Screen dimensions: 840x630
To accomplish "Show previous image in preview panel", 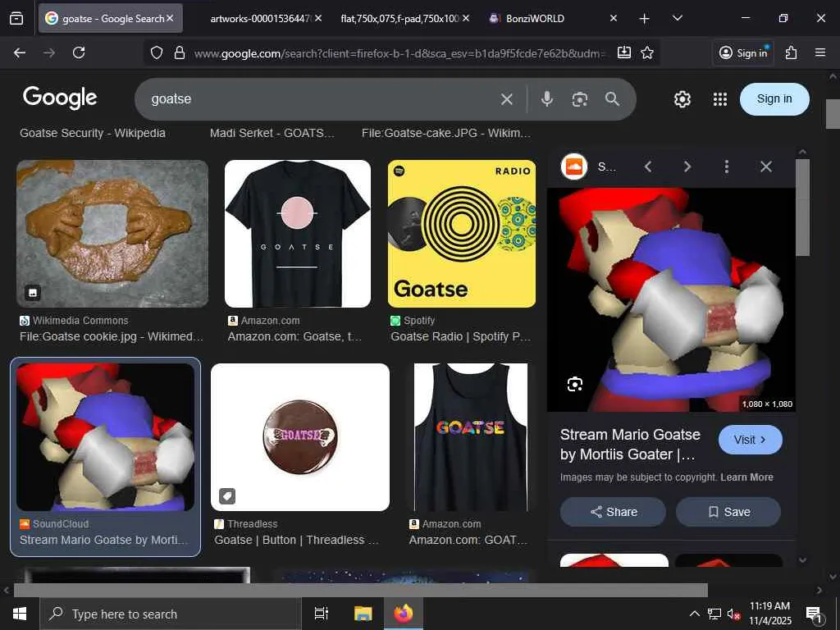I will pyautogui.click(x=648, y=167).
